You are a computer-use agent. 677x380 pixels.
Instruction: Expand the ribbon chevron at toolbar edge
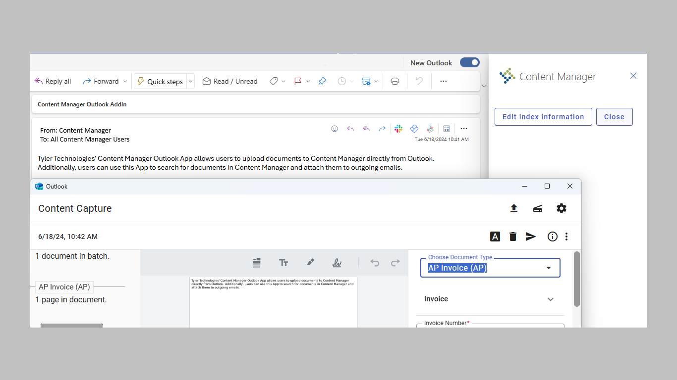pos(484,86)
